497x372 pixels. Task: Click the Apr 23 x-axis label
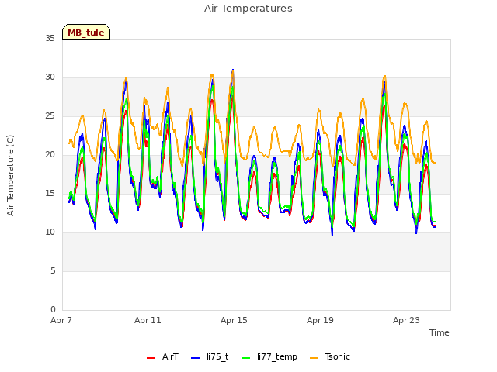[406, 320]
